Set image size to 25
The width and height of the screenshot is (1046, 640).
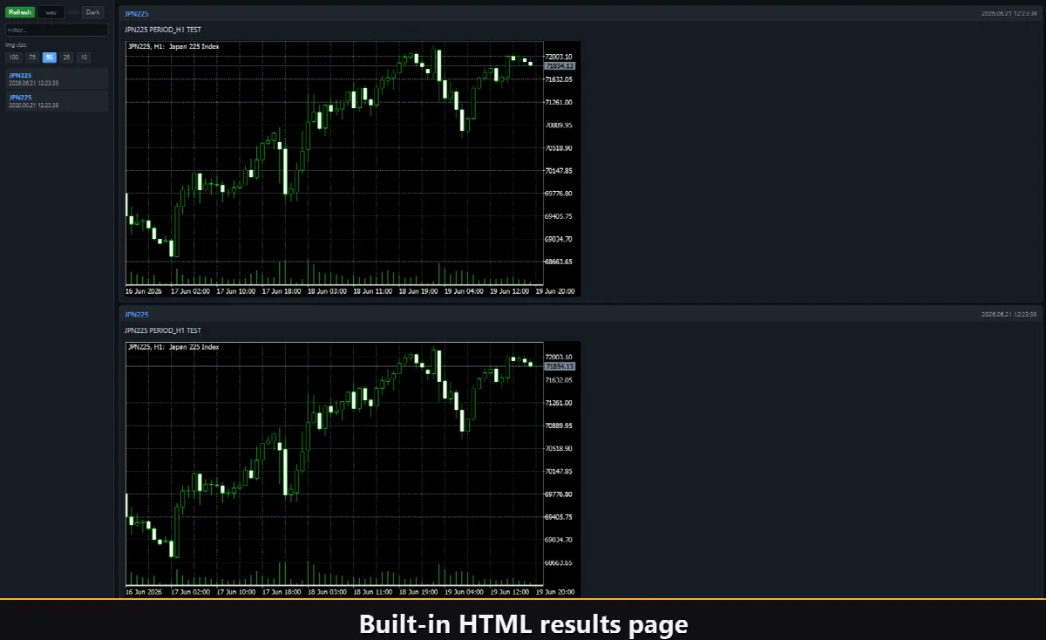66,58
